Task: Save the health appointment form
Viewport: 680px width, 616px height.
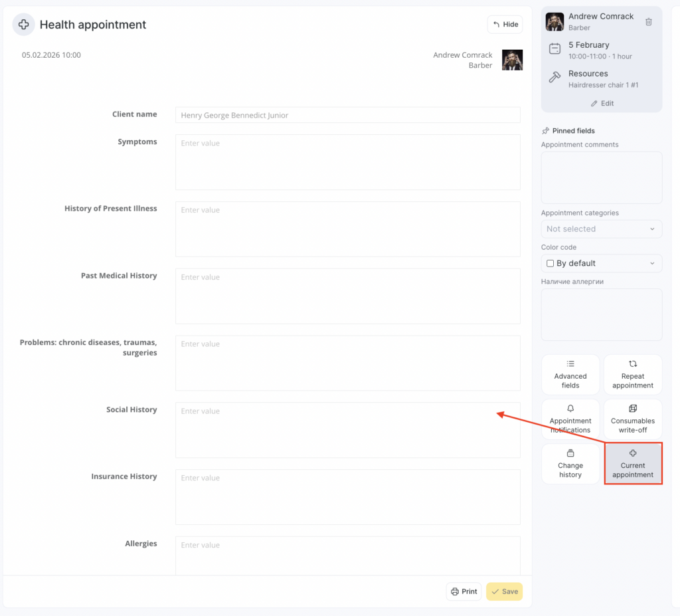Action: point(504,591)
